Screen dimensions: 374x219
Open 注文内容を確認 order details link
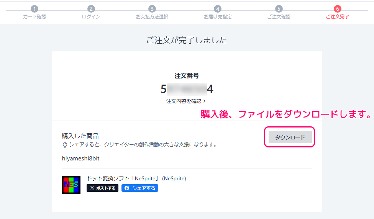[x=184, y=101]
